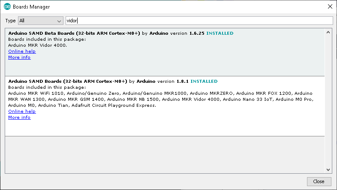Open the Type dropdown set to All
Viewport: 337px width, 190px height.
[41, 21]
